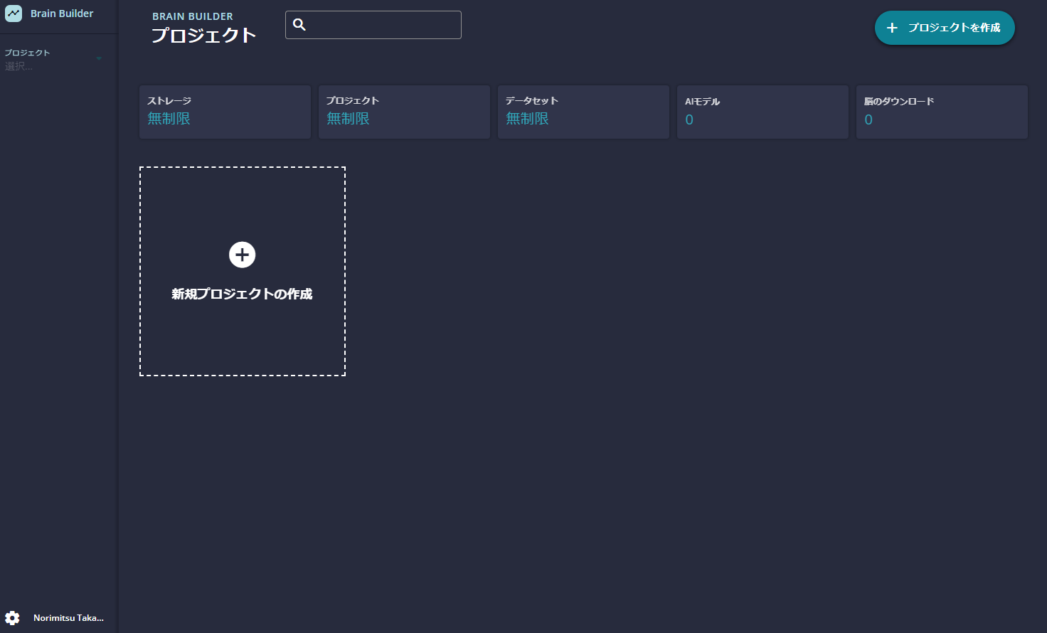Open the settings gear icon
Screen dimensions: 1047x633
pyautogui.click(x=12, y=617)
